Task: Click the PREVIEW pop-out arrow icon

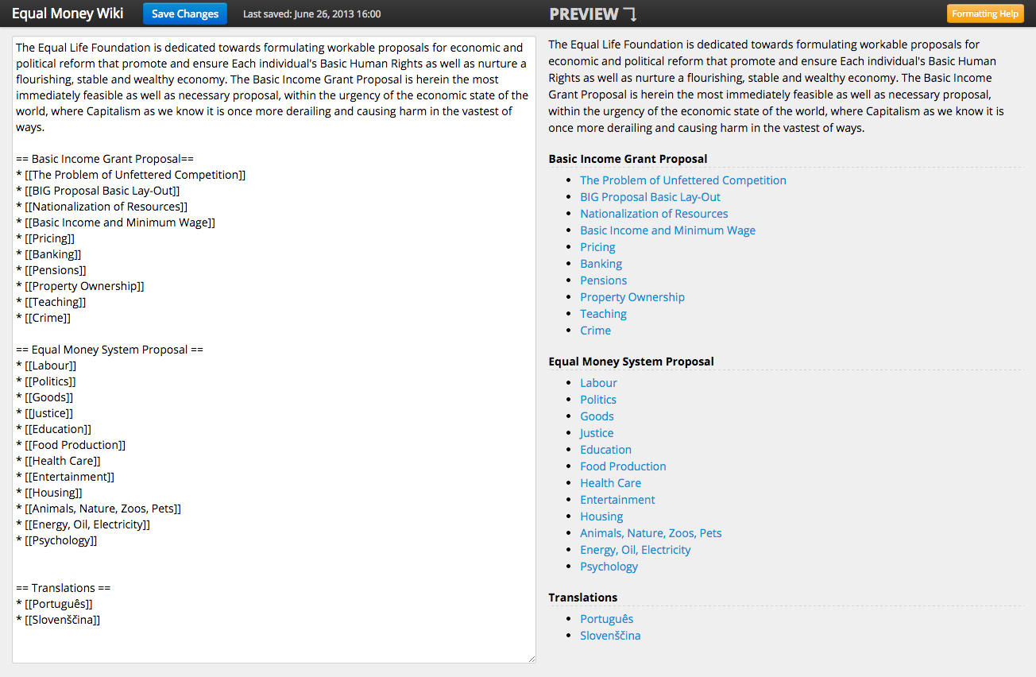Action: (633, 14)
